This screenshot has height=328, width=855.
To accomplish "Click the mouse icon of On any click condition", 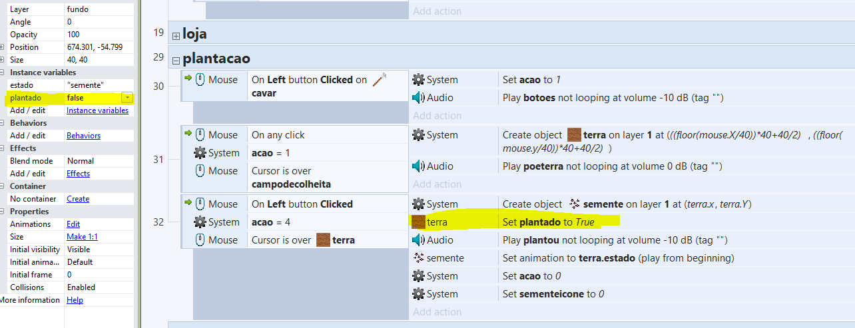I will pyautogui.click(x=200, y=135).
